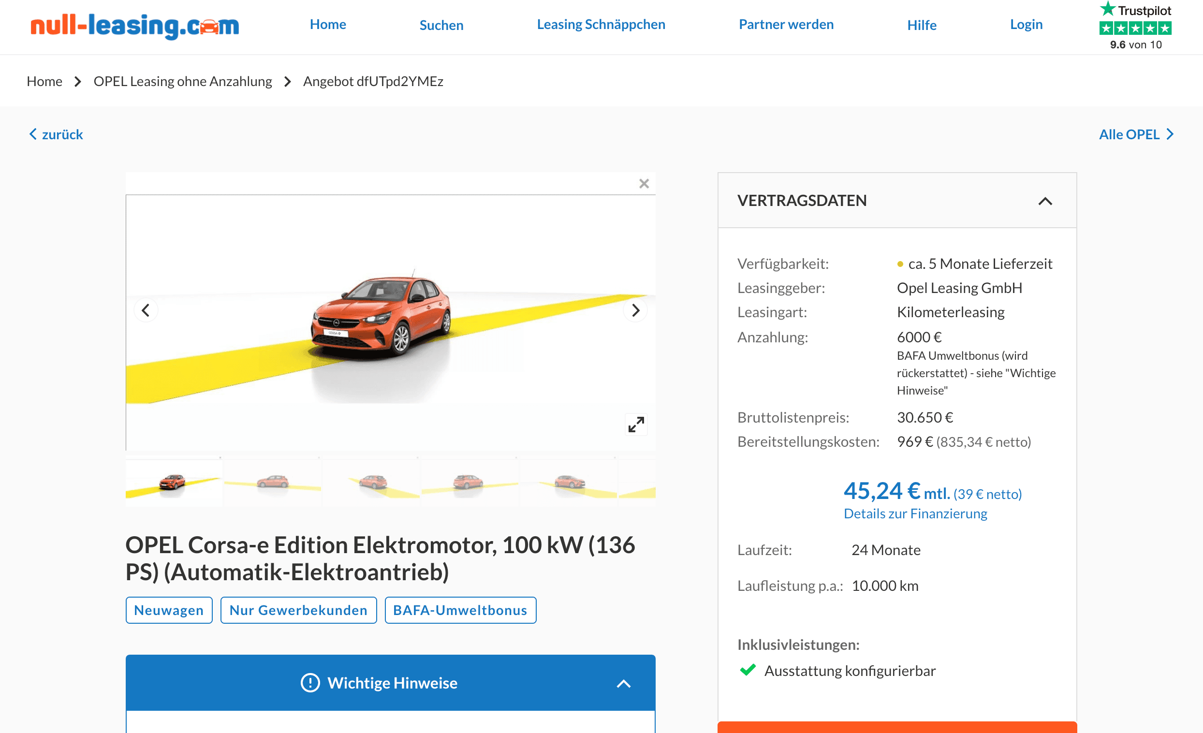This screenshot has width=1203, height=733.
Task: Click Angebot dfUTpd2YMEz breadcrumb text
Action: click(373, 81)
